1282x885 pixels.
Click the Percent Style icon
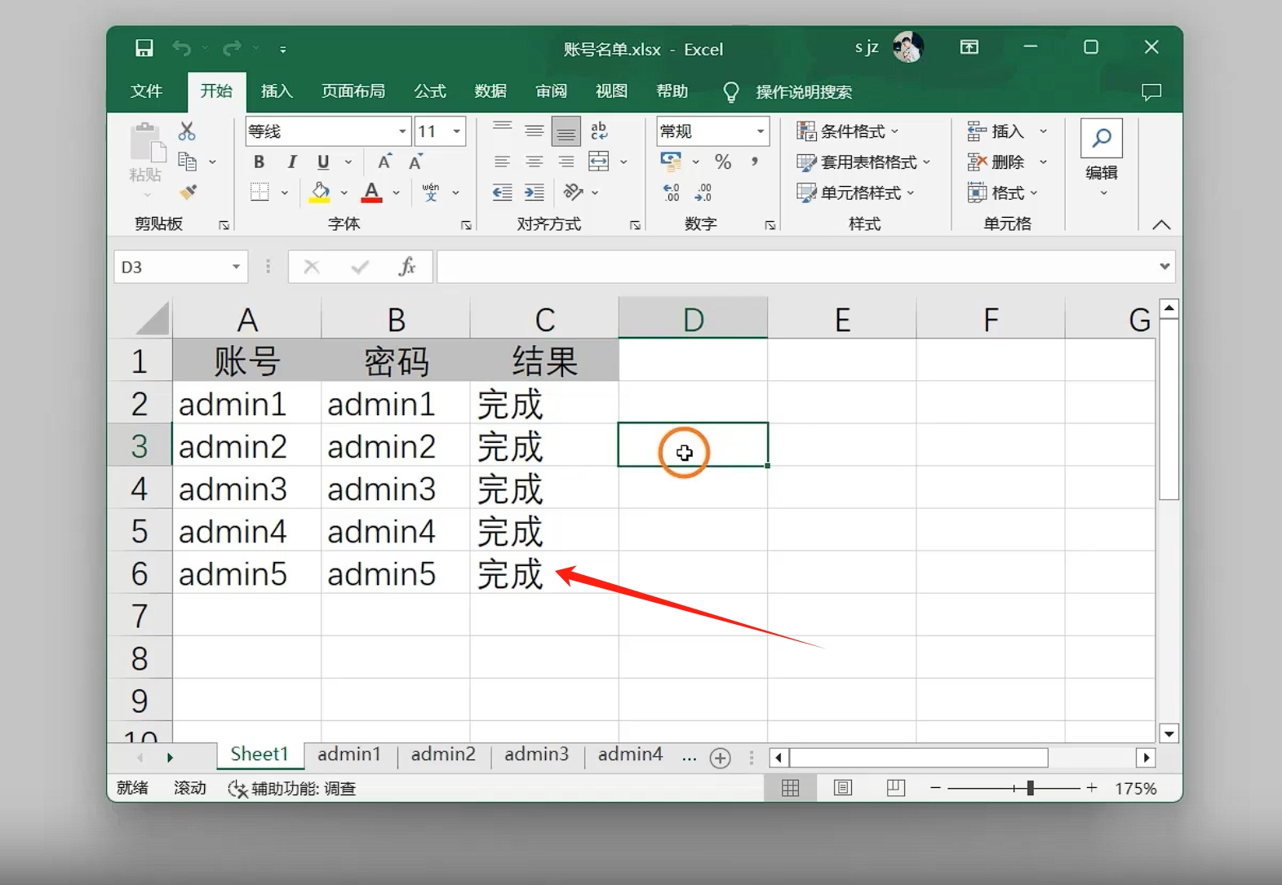[722, 162]
